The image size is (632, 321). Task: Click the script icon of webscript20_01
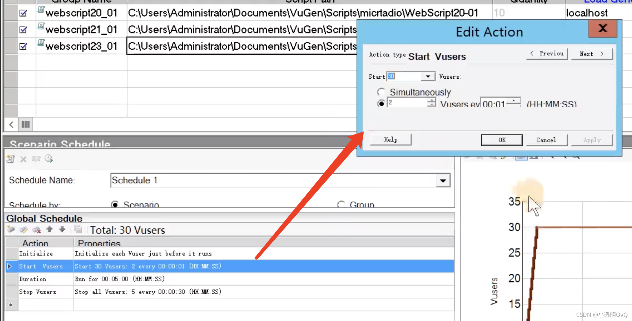coord(41,10)
